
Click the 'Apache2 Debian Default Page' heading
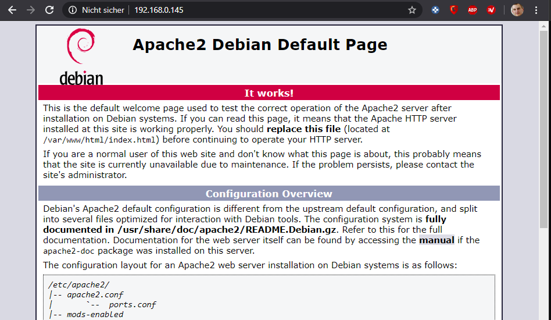tap(260, 45)
